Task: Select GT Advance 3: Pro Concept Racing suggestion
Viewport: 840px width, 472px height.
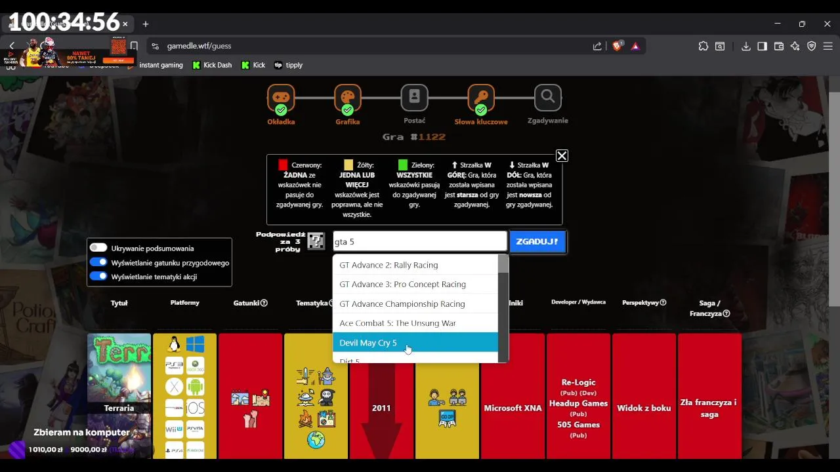Action: point(415,284)
